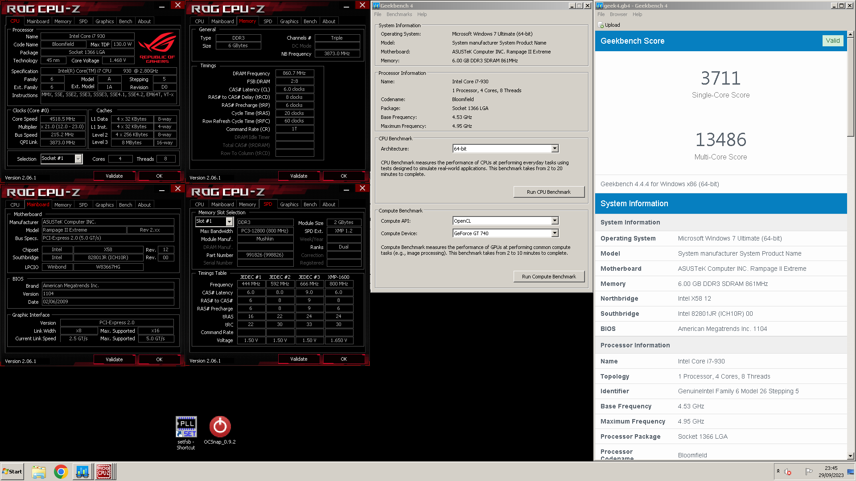Expand the Socket #1 selection dropdown
The image size is (856, 481).
click(x=78, y=159)
